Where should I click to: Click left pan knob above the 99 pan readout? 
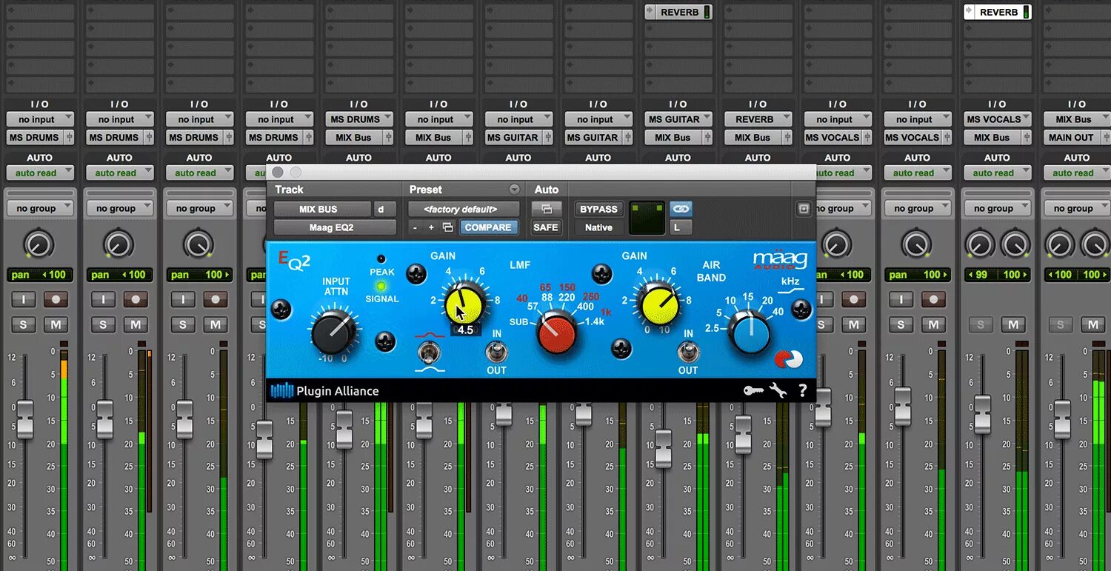(x=980, y=244)
